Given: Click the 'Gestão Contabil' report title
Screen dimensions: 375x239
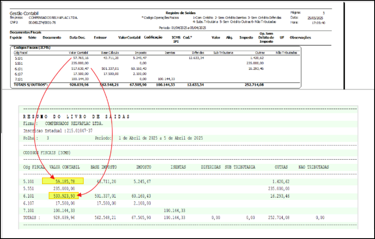Looking at the screenshot, I should pos(24,13).
